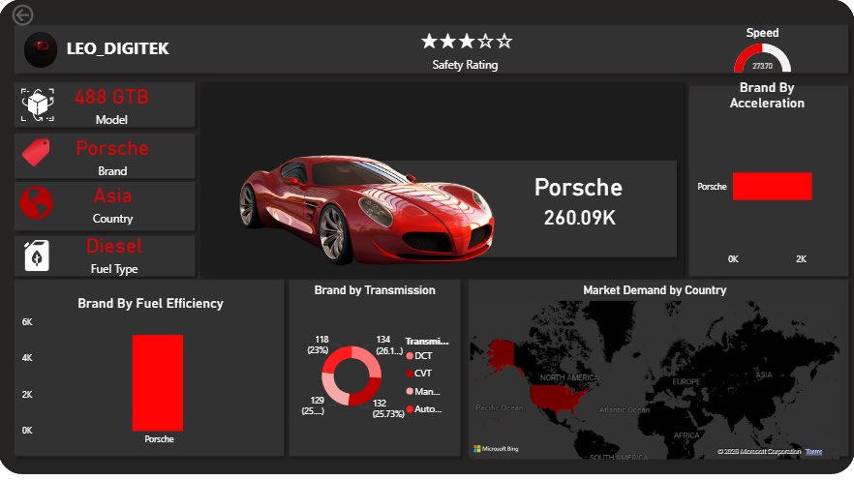
Task: Click the Brand by Transmission title
Action: (375, 290)
